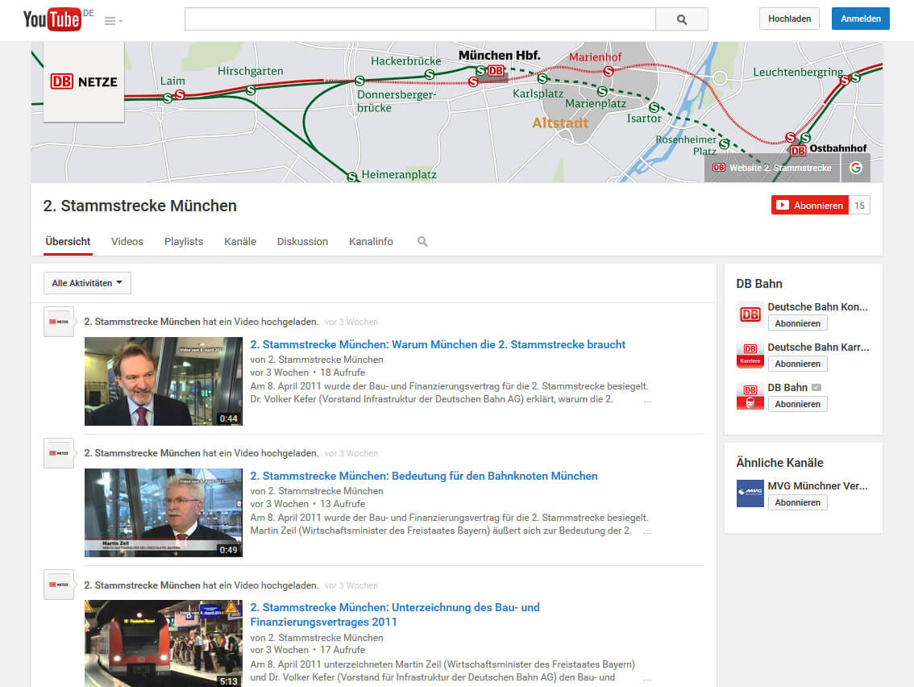
Task: Open Website 2. Stammstrecke banner link
Action: (772, 168)
